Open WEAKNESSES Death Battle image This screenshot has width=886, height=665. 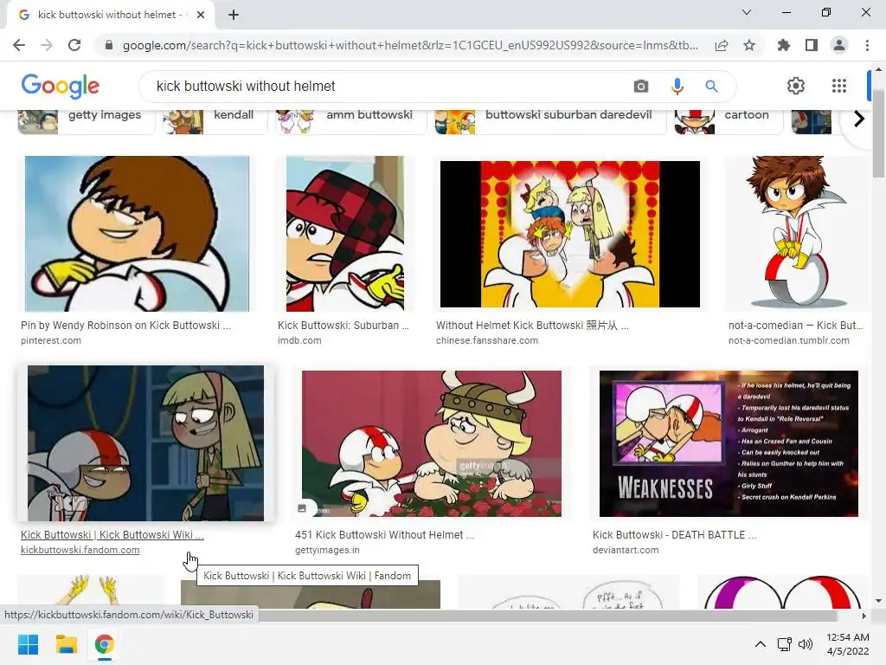(x=729, y=443)
